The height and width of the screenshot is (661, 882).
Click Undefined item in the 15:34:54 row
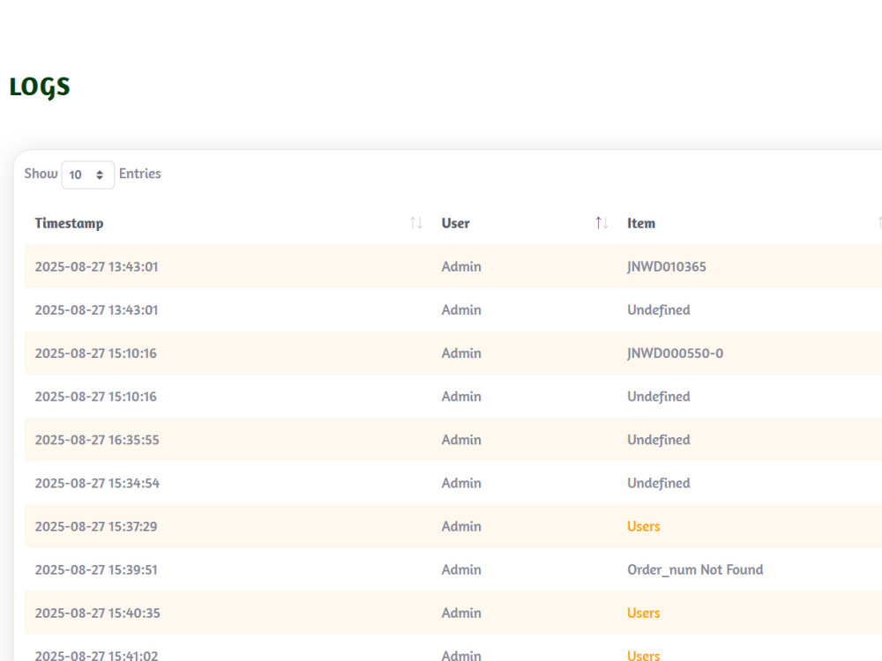659,483
